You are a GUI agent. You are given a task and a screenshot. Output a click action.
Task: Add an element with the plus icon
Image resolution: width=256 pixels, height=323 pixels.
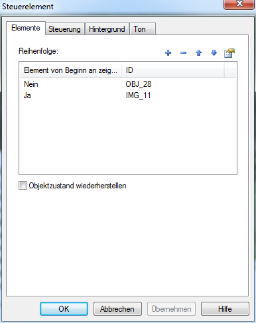click(168, 53)
